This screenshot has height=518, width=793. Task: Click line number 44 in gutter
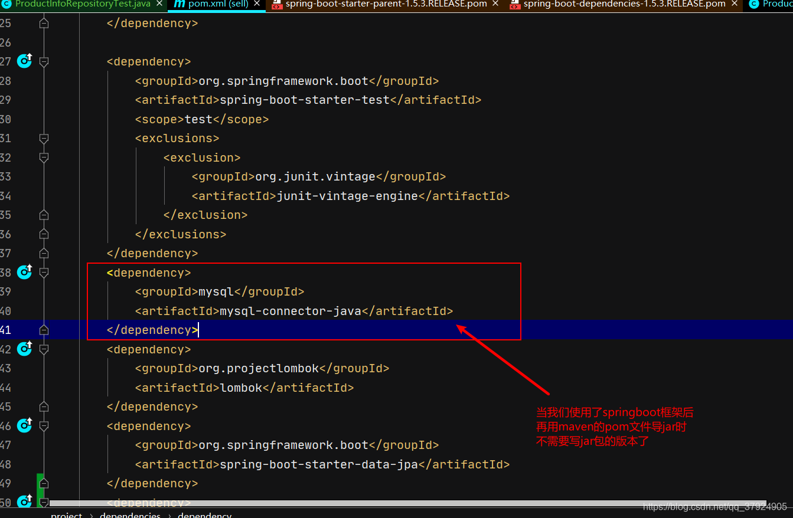pos(5,388)
